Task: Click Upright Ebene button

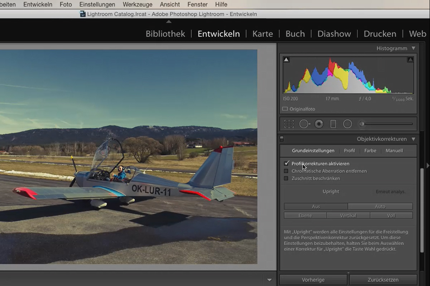Action: [x=305, y=216]
